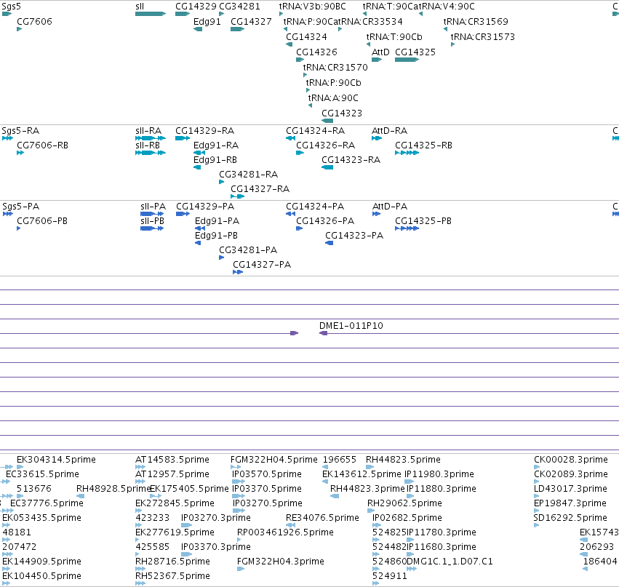Image resolution: width=619 pixels, height=587 pixels.
Task: Select the SD16292.5prime EST label
Action: (x=570, y=518)
